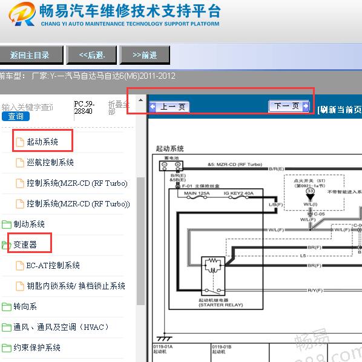Click the 上一页 previous page button

tap(169, 107)
